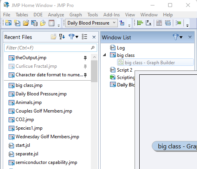
Task: Open Species1.jmp recent file
Action: click(29, 128)
